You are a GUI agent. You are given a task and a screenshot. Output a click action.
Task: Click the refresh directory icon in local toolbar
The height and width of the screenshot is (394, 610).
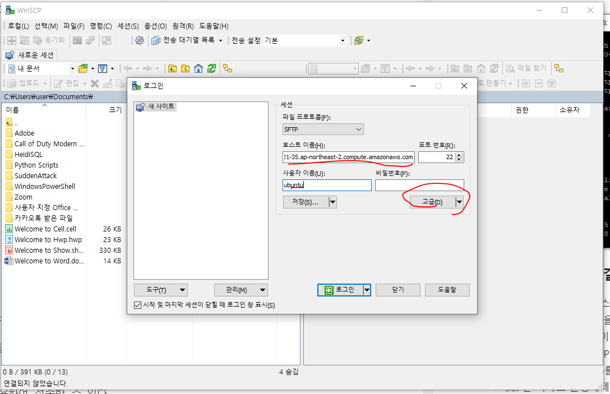[211, 69]
